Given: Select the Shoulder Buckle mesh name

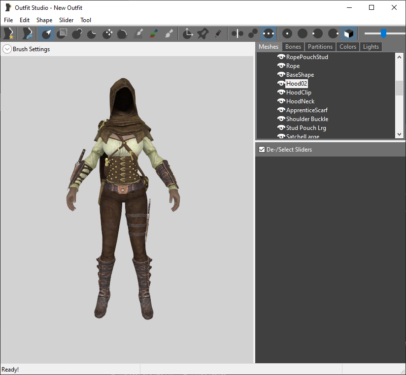Looking at the screenshot, I should (x=307, y=119).
